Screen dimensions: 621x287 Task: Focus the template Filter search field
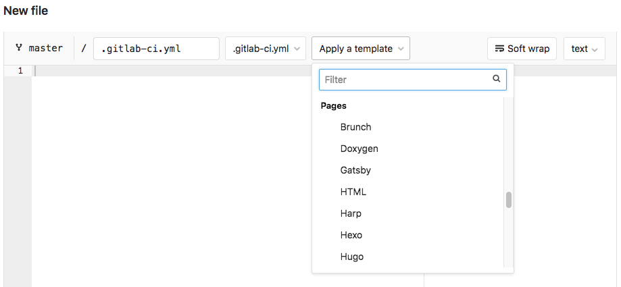[405, 80]
